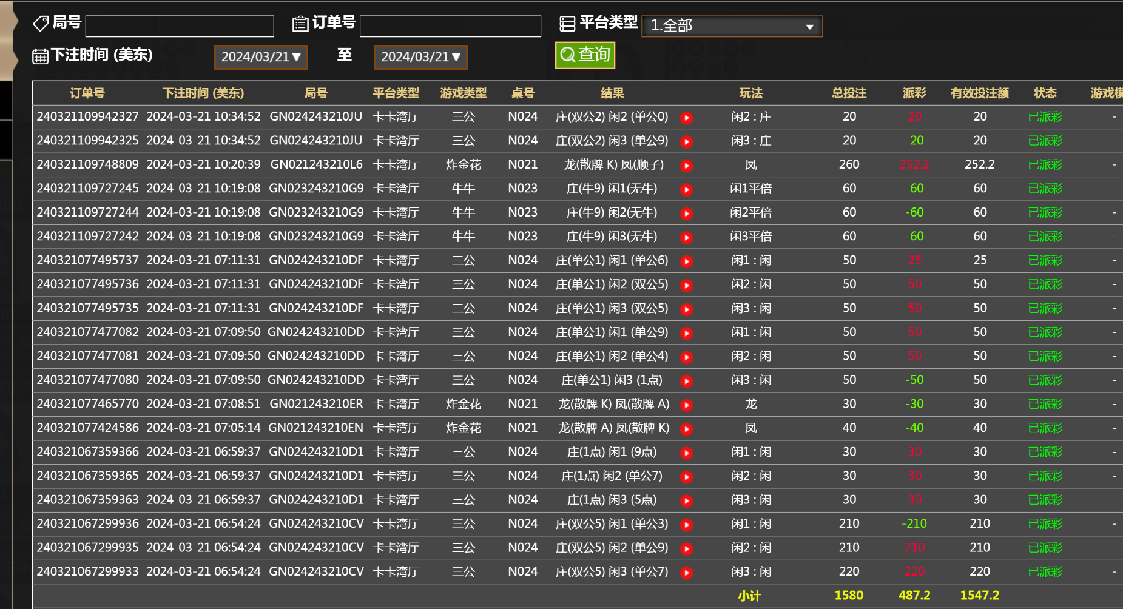The image size is (1123, 609).
Task: Click play icon for order 240321067299933
Action: [x=686, y=573]
